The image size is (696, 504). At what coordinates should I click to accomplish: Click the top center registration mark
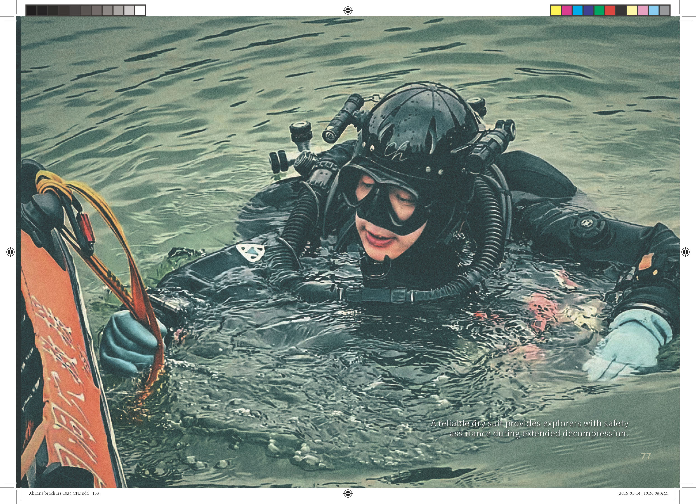point(348,10)
